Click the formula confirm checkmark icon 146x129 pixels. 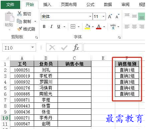click(64, 48)
